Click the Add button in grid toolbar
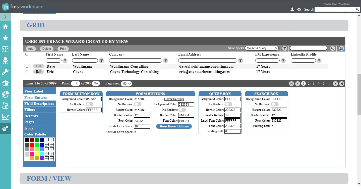The width and height of the screenshot is (361, 189). (31, 49)
